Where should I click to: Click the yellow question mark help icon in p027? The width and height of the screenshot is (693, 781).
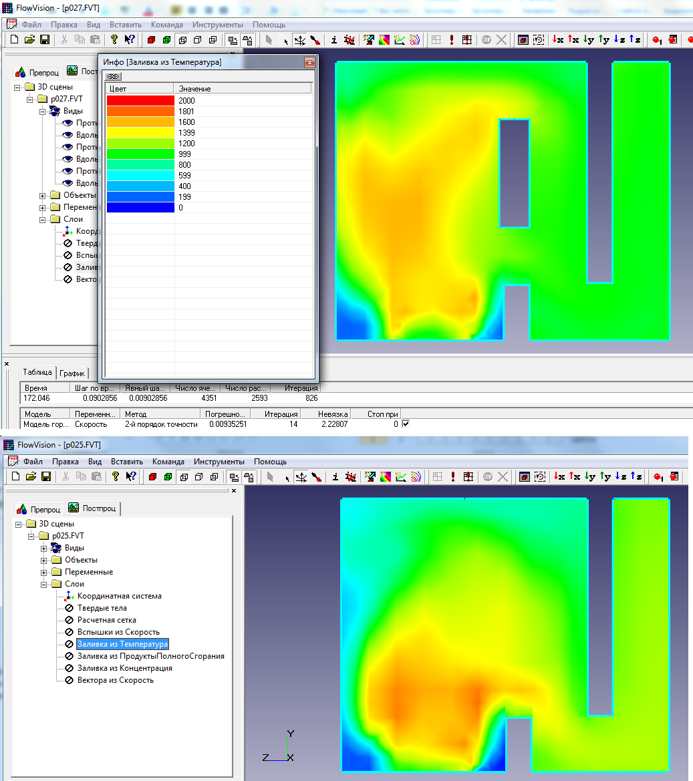tap(114, 40)
